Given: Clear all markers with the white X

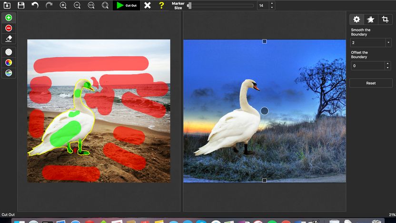Looking at the screenshot, I should pos(147,5).
